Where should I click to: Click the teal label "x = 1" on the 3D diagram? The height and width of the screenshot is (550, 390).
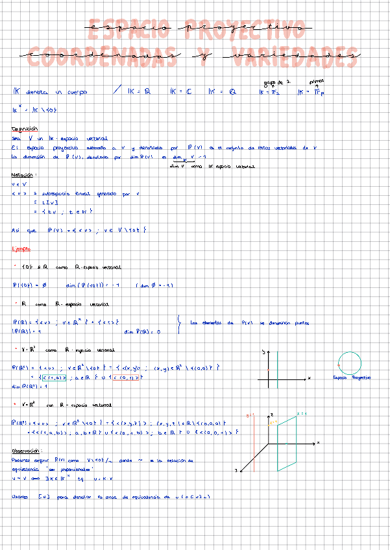click(x=302, y=414)
